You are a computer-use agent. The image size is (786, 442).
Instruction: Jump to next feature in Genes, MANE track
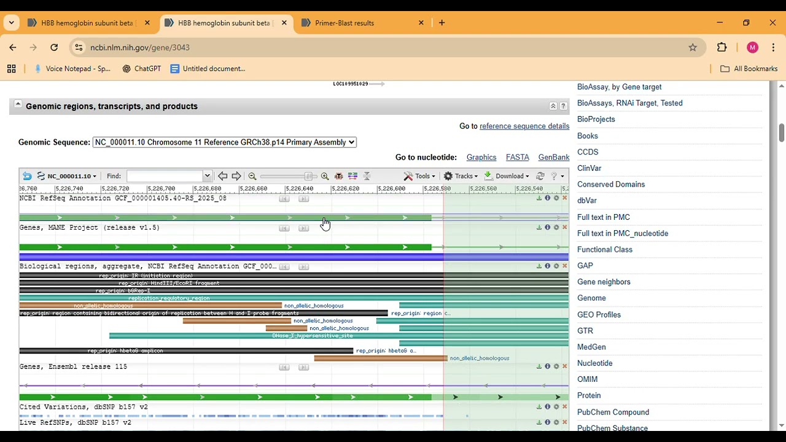pyautogui.click(x=303, y=228)
